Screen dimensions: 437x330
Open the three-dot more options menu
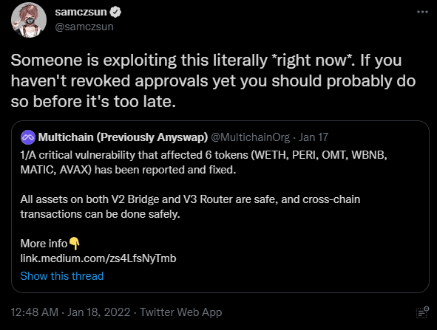[422, 12]
